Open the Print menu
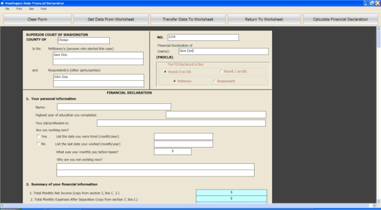Screen dimensions: 381x210 (19, 9)
